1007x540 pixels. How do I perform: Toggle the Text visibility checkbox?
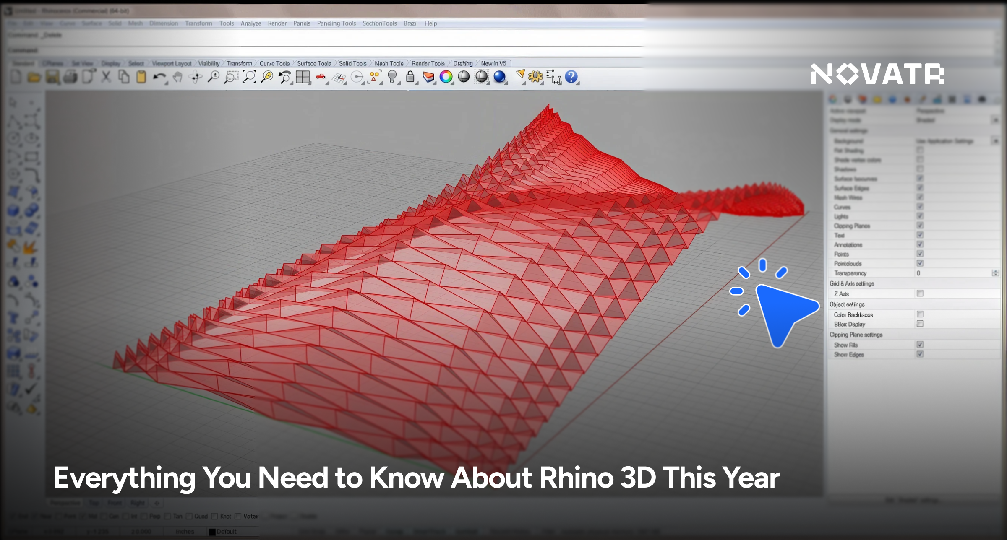click(x=920, y=235)
